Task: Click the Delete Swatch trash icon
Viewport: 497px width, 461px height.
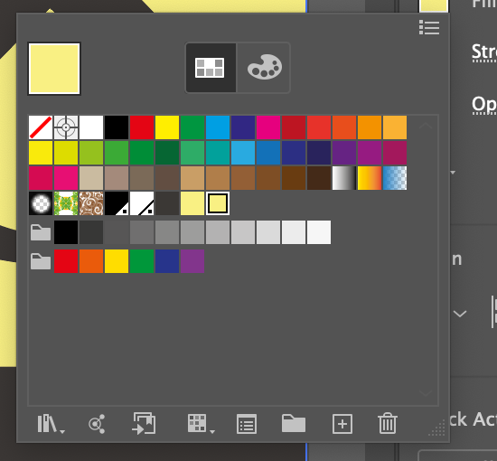Action: [388, 423]
